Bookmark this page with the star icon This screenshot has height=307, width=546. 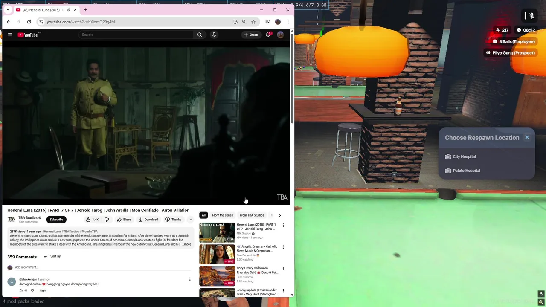[x=253, y=22]
